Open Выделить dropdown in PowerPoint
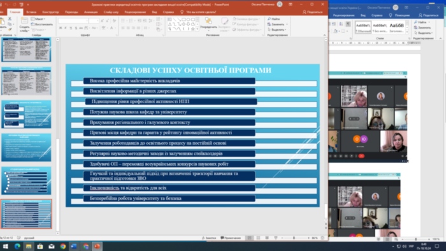 pyautogui.click(x=277, y=29)
